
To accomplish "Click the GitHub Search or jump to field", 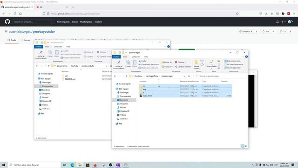I will click(33, 22).
